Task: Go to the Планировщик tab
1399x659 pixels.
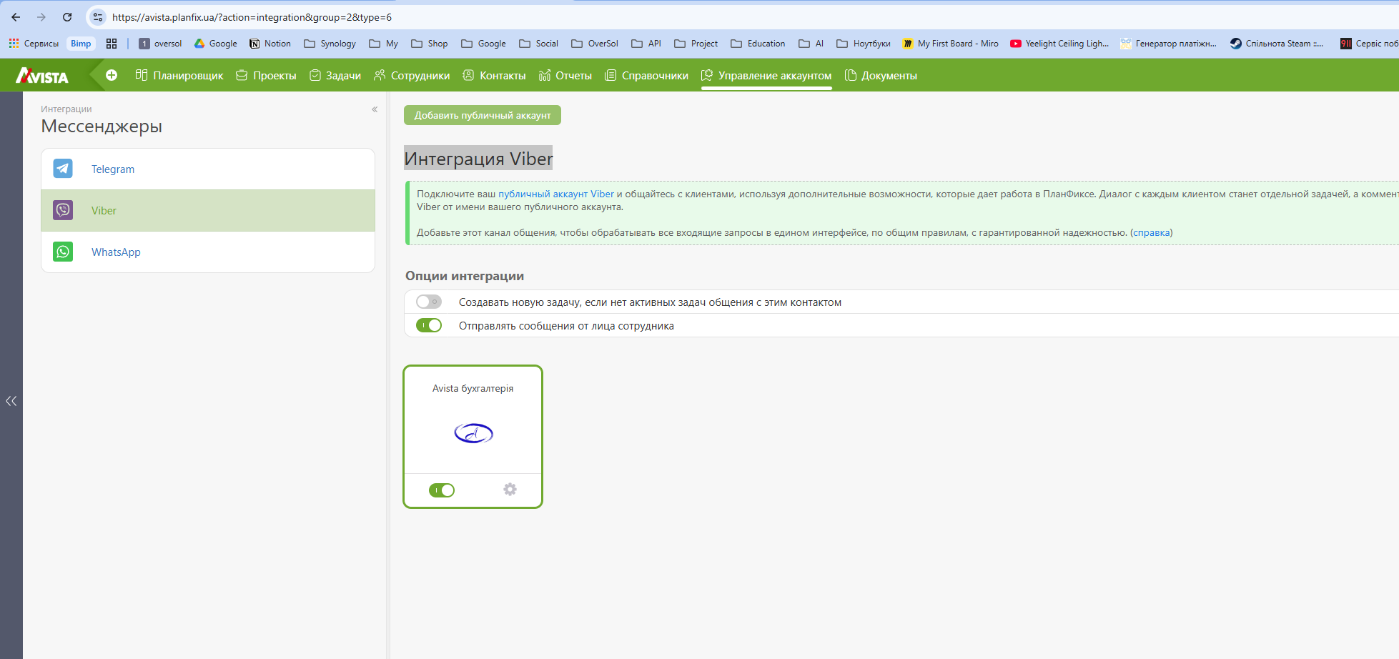Action: tap(179, 76)
